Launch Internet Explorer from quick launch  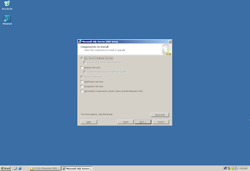click(x=20, y=168)
